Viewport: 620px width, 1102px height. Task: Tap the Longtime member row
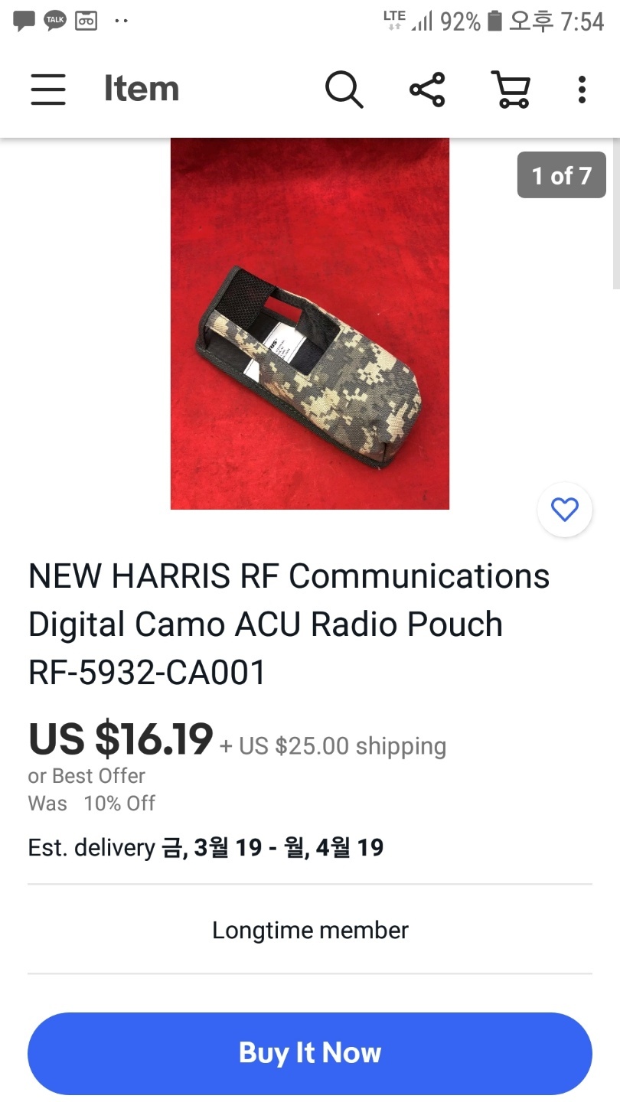(310, 930)
